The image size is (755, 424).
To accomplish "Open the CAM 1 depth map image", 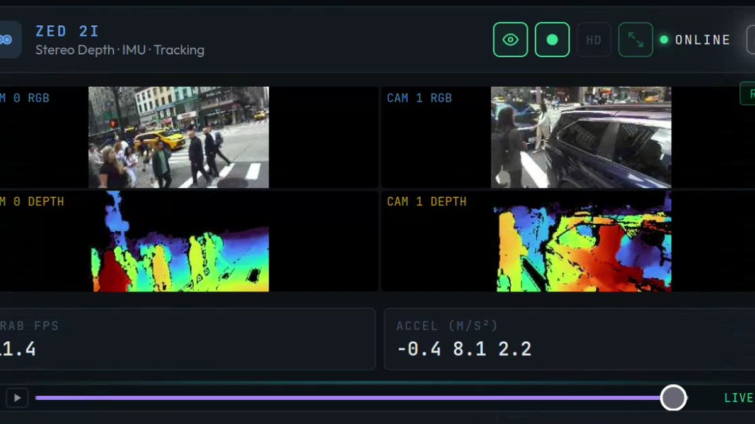I will (x=581, y=241).
